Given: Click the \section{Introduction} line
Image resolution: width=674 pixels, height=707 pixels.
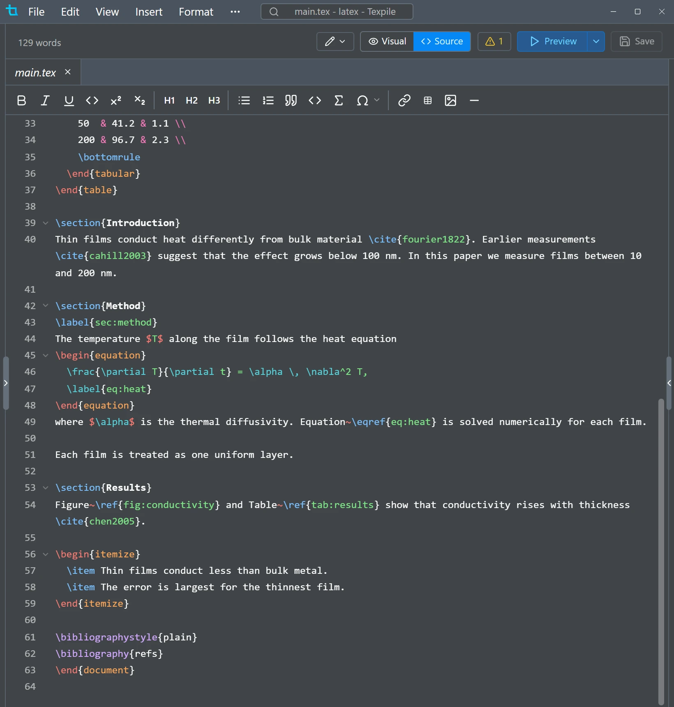Looking at the screenshot, I should (x=118, y=223).
